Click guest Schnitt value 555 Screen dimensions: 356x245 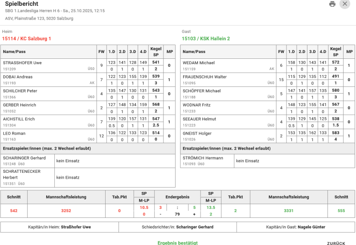(341, 211)
